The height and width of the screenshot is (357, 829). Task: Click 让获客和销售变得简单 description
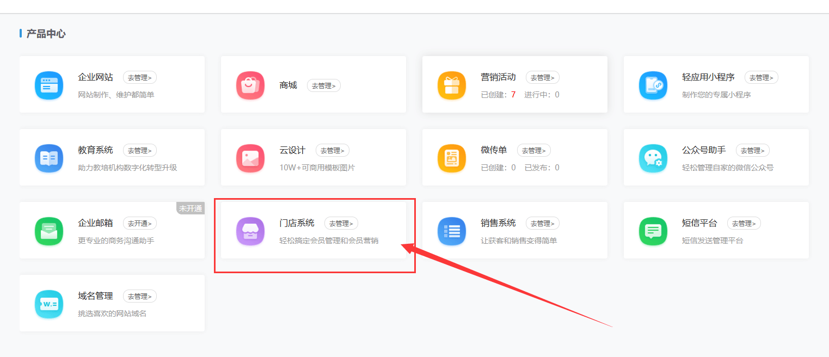(519, 241)
